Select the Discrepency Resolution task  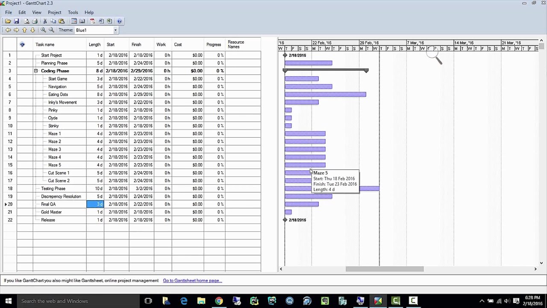[61, 196]
